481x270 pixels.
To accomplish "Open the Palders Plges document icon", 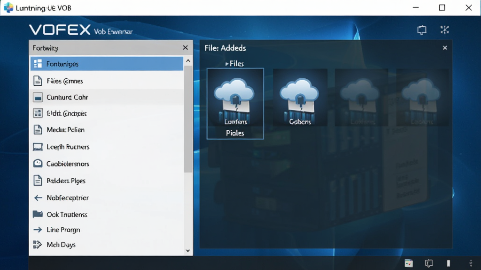I will (38, 180).
